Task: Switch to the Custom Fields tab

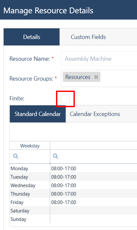Action: click(x=88, y=37)
